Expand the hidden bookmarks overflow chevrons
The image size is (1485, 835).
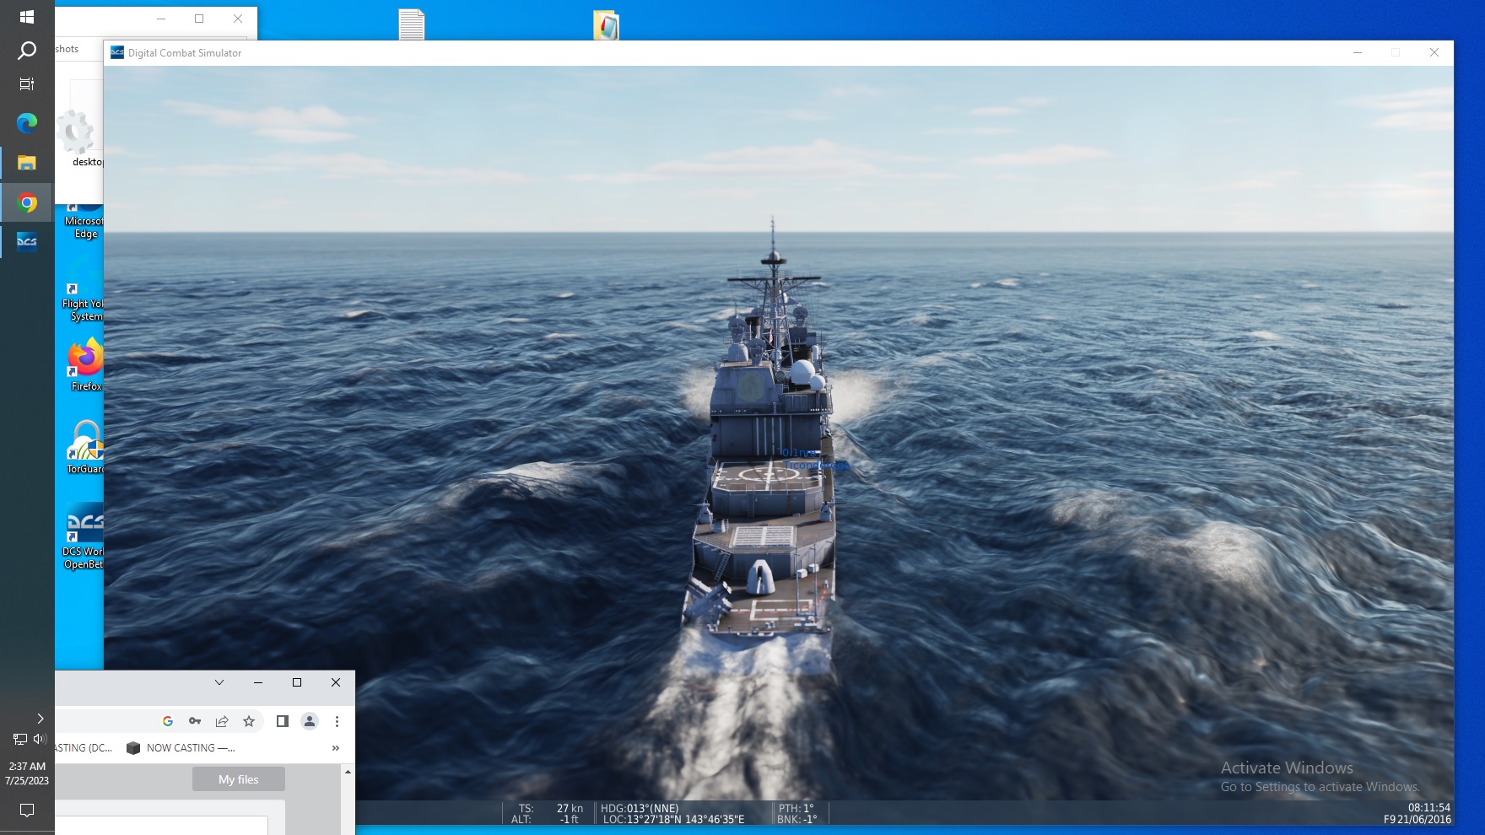point(336,748)
